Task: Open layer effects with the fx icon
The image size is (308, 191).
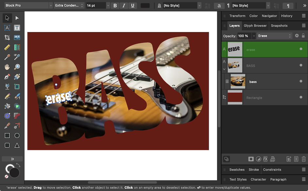Action: pos(265,159)
